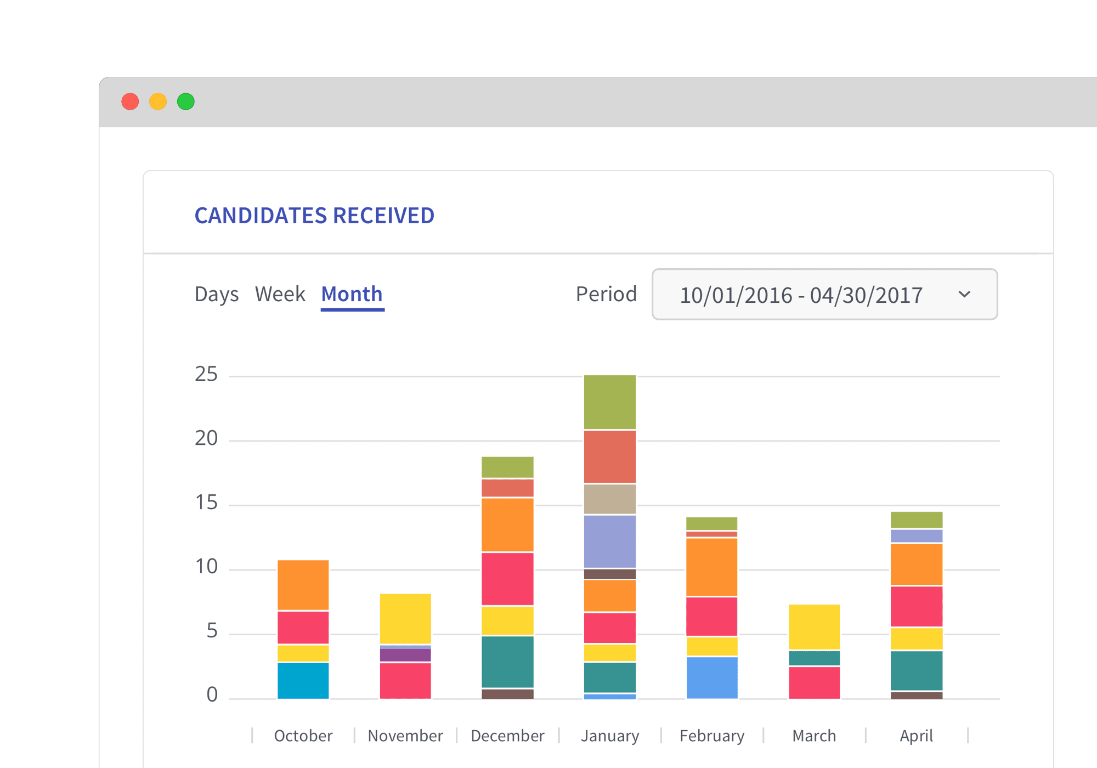
Task: Select the Month view tab
Action: tap(352, 295)
